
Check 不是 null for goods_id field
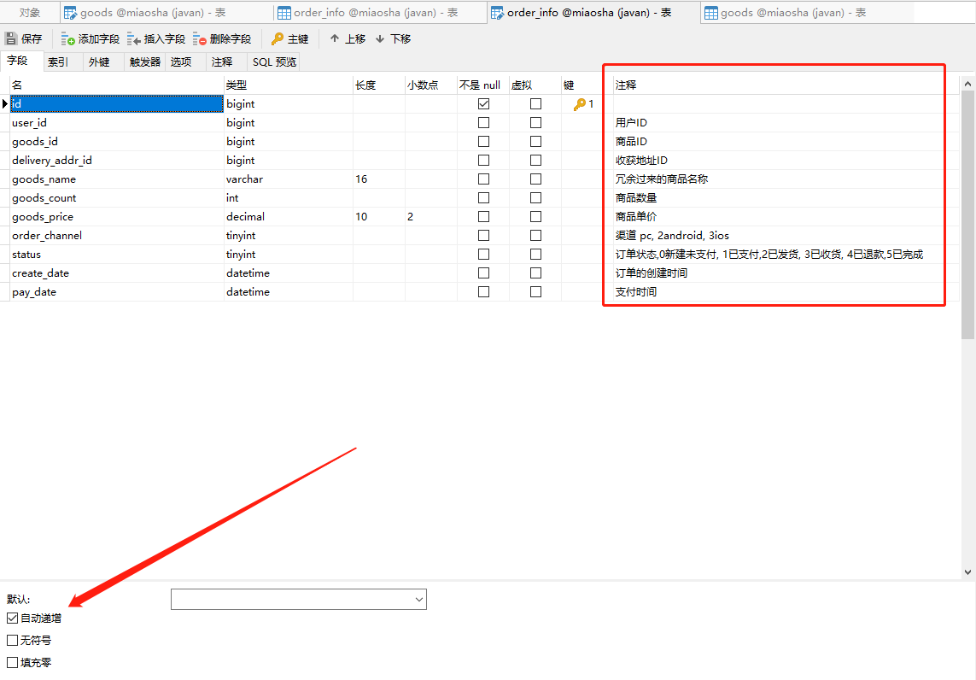coord(483,141)
